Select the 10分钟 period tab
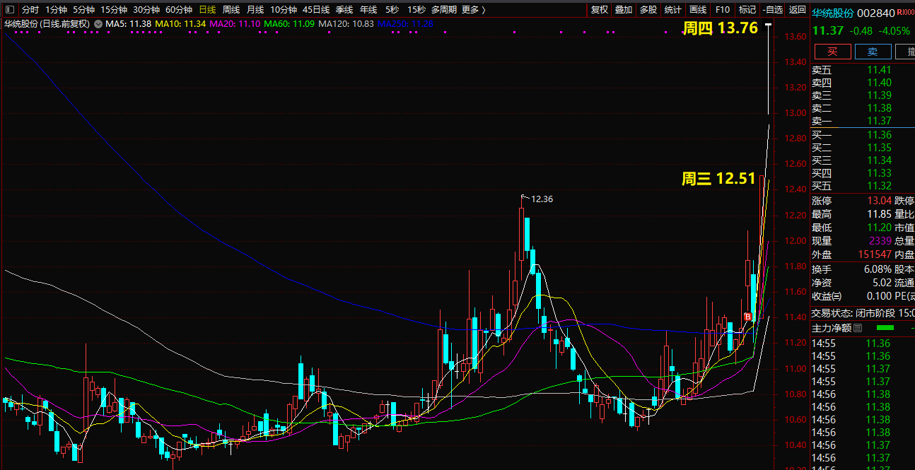Image resolution: width=915 pixels, height=470 pixels. pyautogui.click(x=284, y=10)
